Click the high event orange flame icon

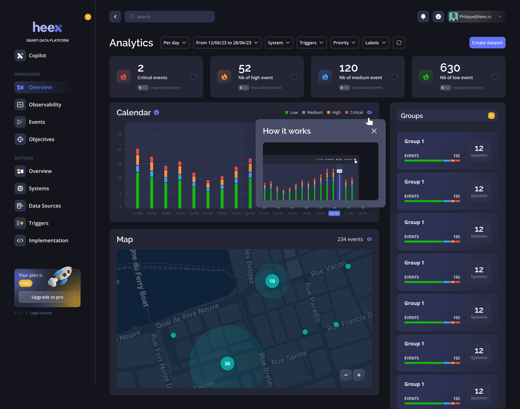(x=224, y=77)
